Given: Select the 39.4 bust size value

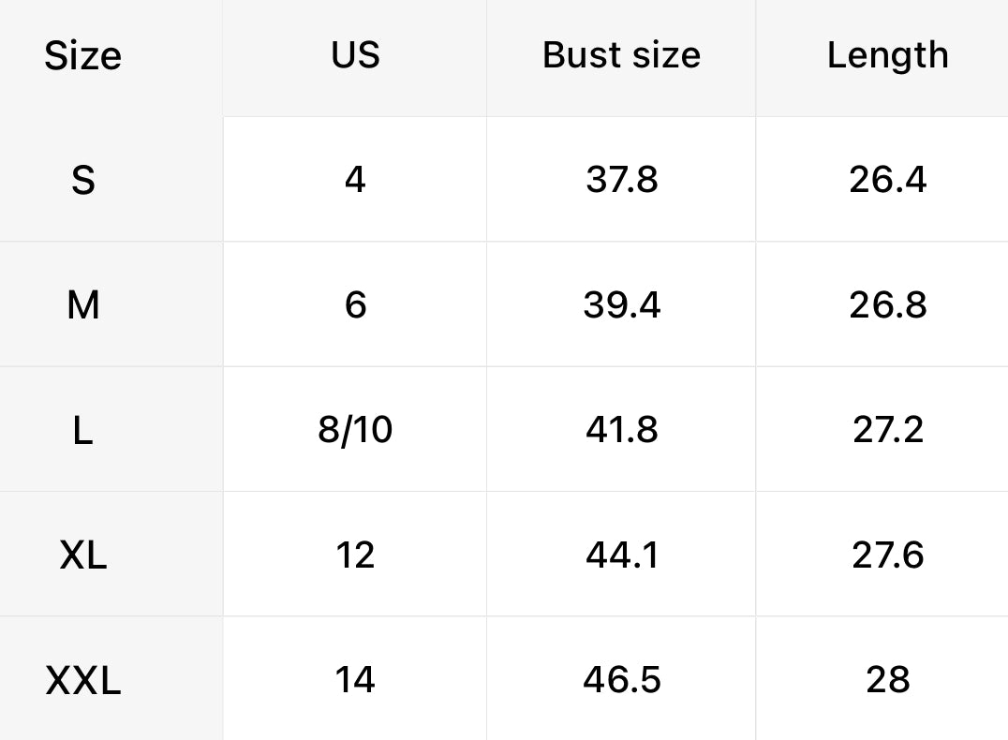Looking at the screenshot, I should point(622,304).
